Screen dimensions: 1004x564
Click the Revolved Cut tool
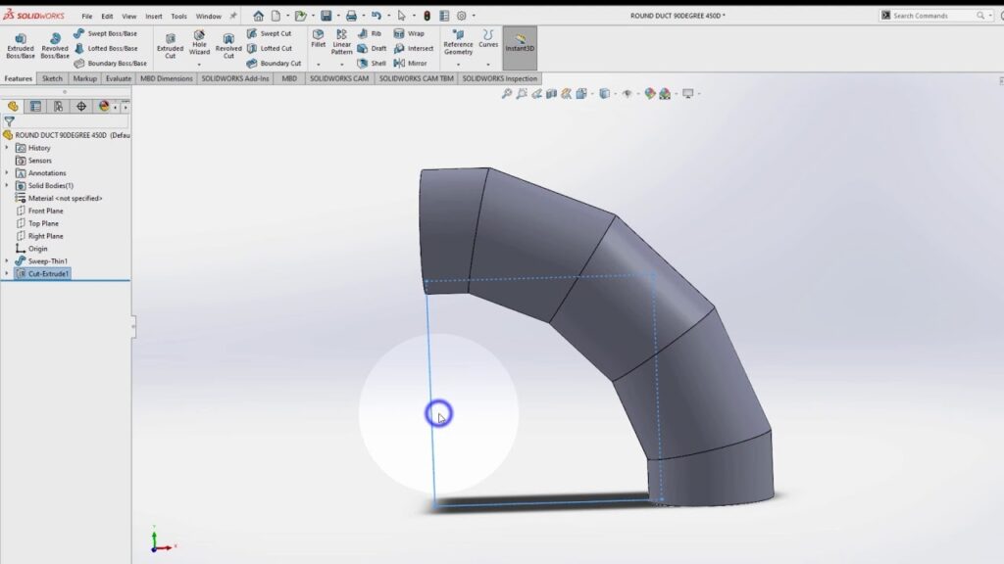228,46
